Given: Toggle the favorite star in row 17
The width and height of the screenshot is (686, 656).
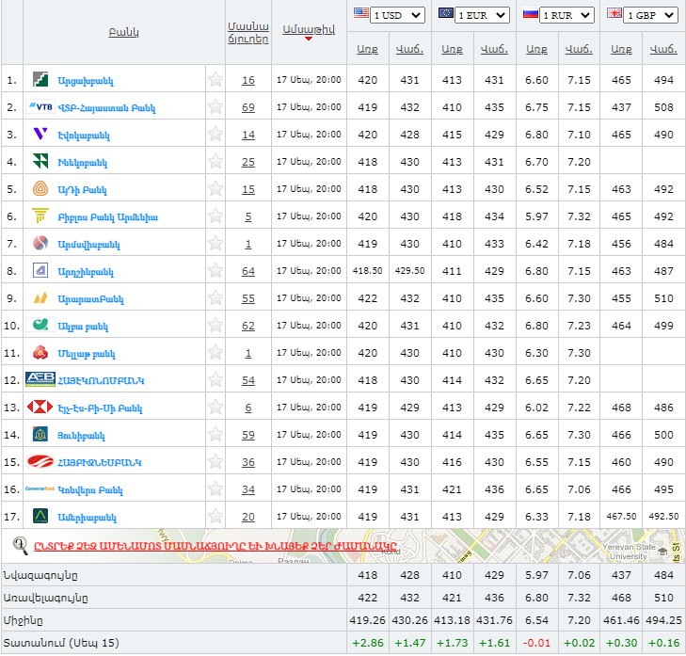Looking at the screenshot, I should (x=215, y=516).
